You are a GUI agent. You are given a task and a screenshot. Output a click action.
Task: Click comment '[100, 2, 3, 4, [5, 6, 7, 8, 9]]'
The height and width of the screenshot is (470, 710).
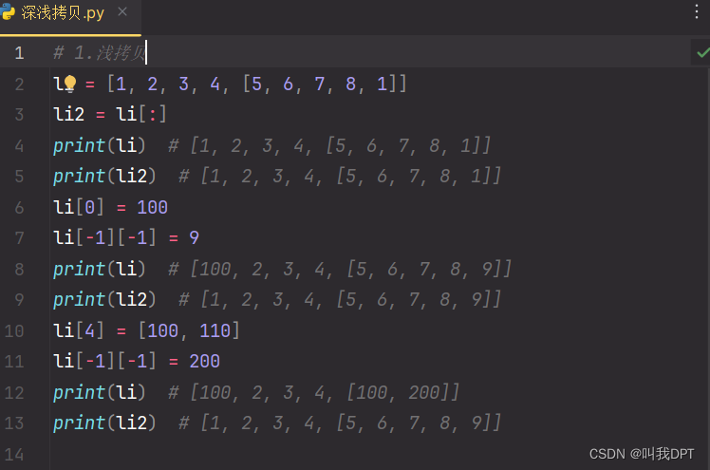tap(350, 269)
